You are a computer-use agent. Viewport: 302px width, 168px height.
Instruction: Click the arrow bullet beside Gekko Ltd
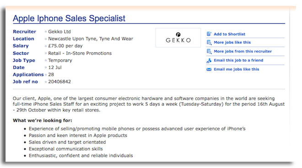(45, 32)
